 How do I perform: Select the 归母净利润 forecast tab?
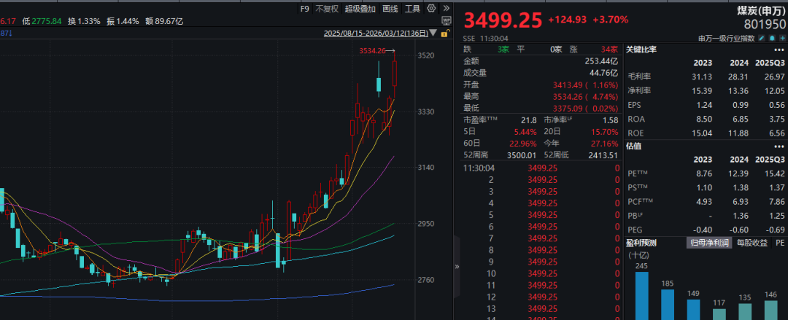(x=708, y=243)
